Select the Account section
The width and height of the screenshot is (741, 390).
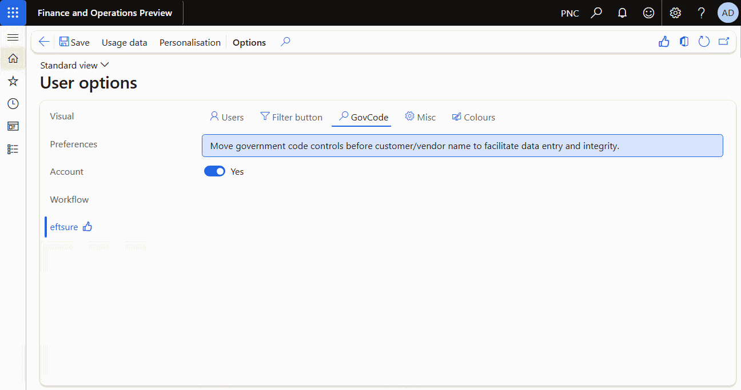66,171
